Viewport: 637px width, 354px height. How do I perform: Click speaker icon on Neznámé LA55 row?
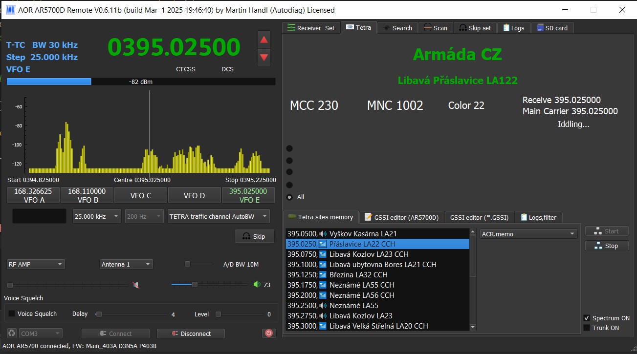pos(323,305)
